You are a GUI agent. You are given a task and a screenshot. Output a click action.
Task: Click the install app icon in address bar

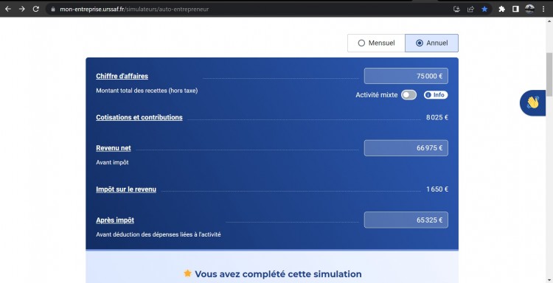[456, 9]
